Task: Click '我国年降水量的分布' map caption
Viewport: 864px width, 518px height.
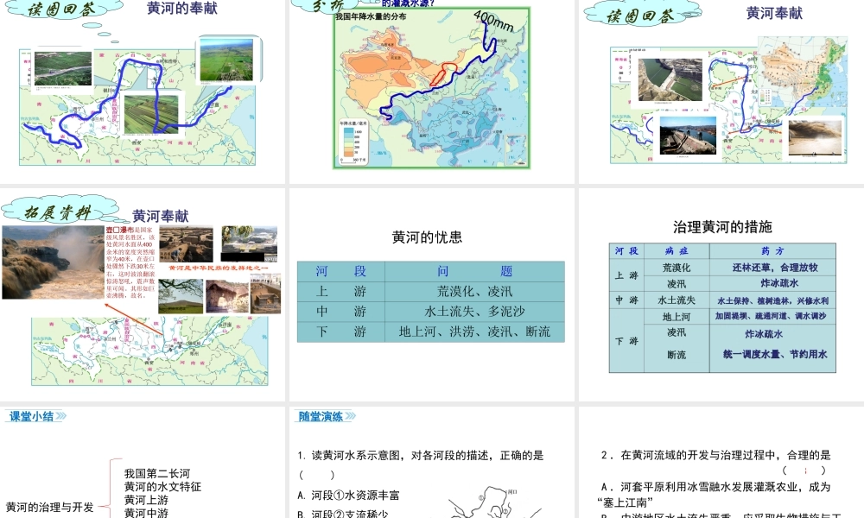Action: (x=371, y=16)
